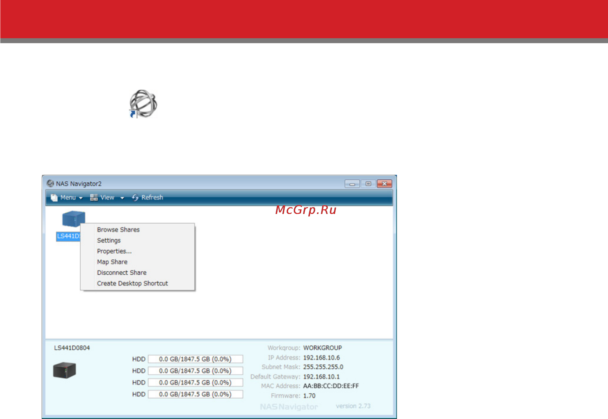The image size is (608, 419).
Task: Click the Menu toolbar icon
Action: 54,197
